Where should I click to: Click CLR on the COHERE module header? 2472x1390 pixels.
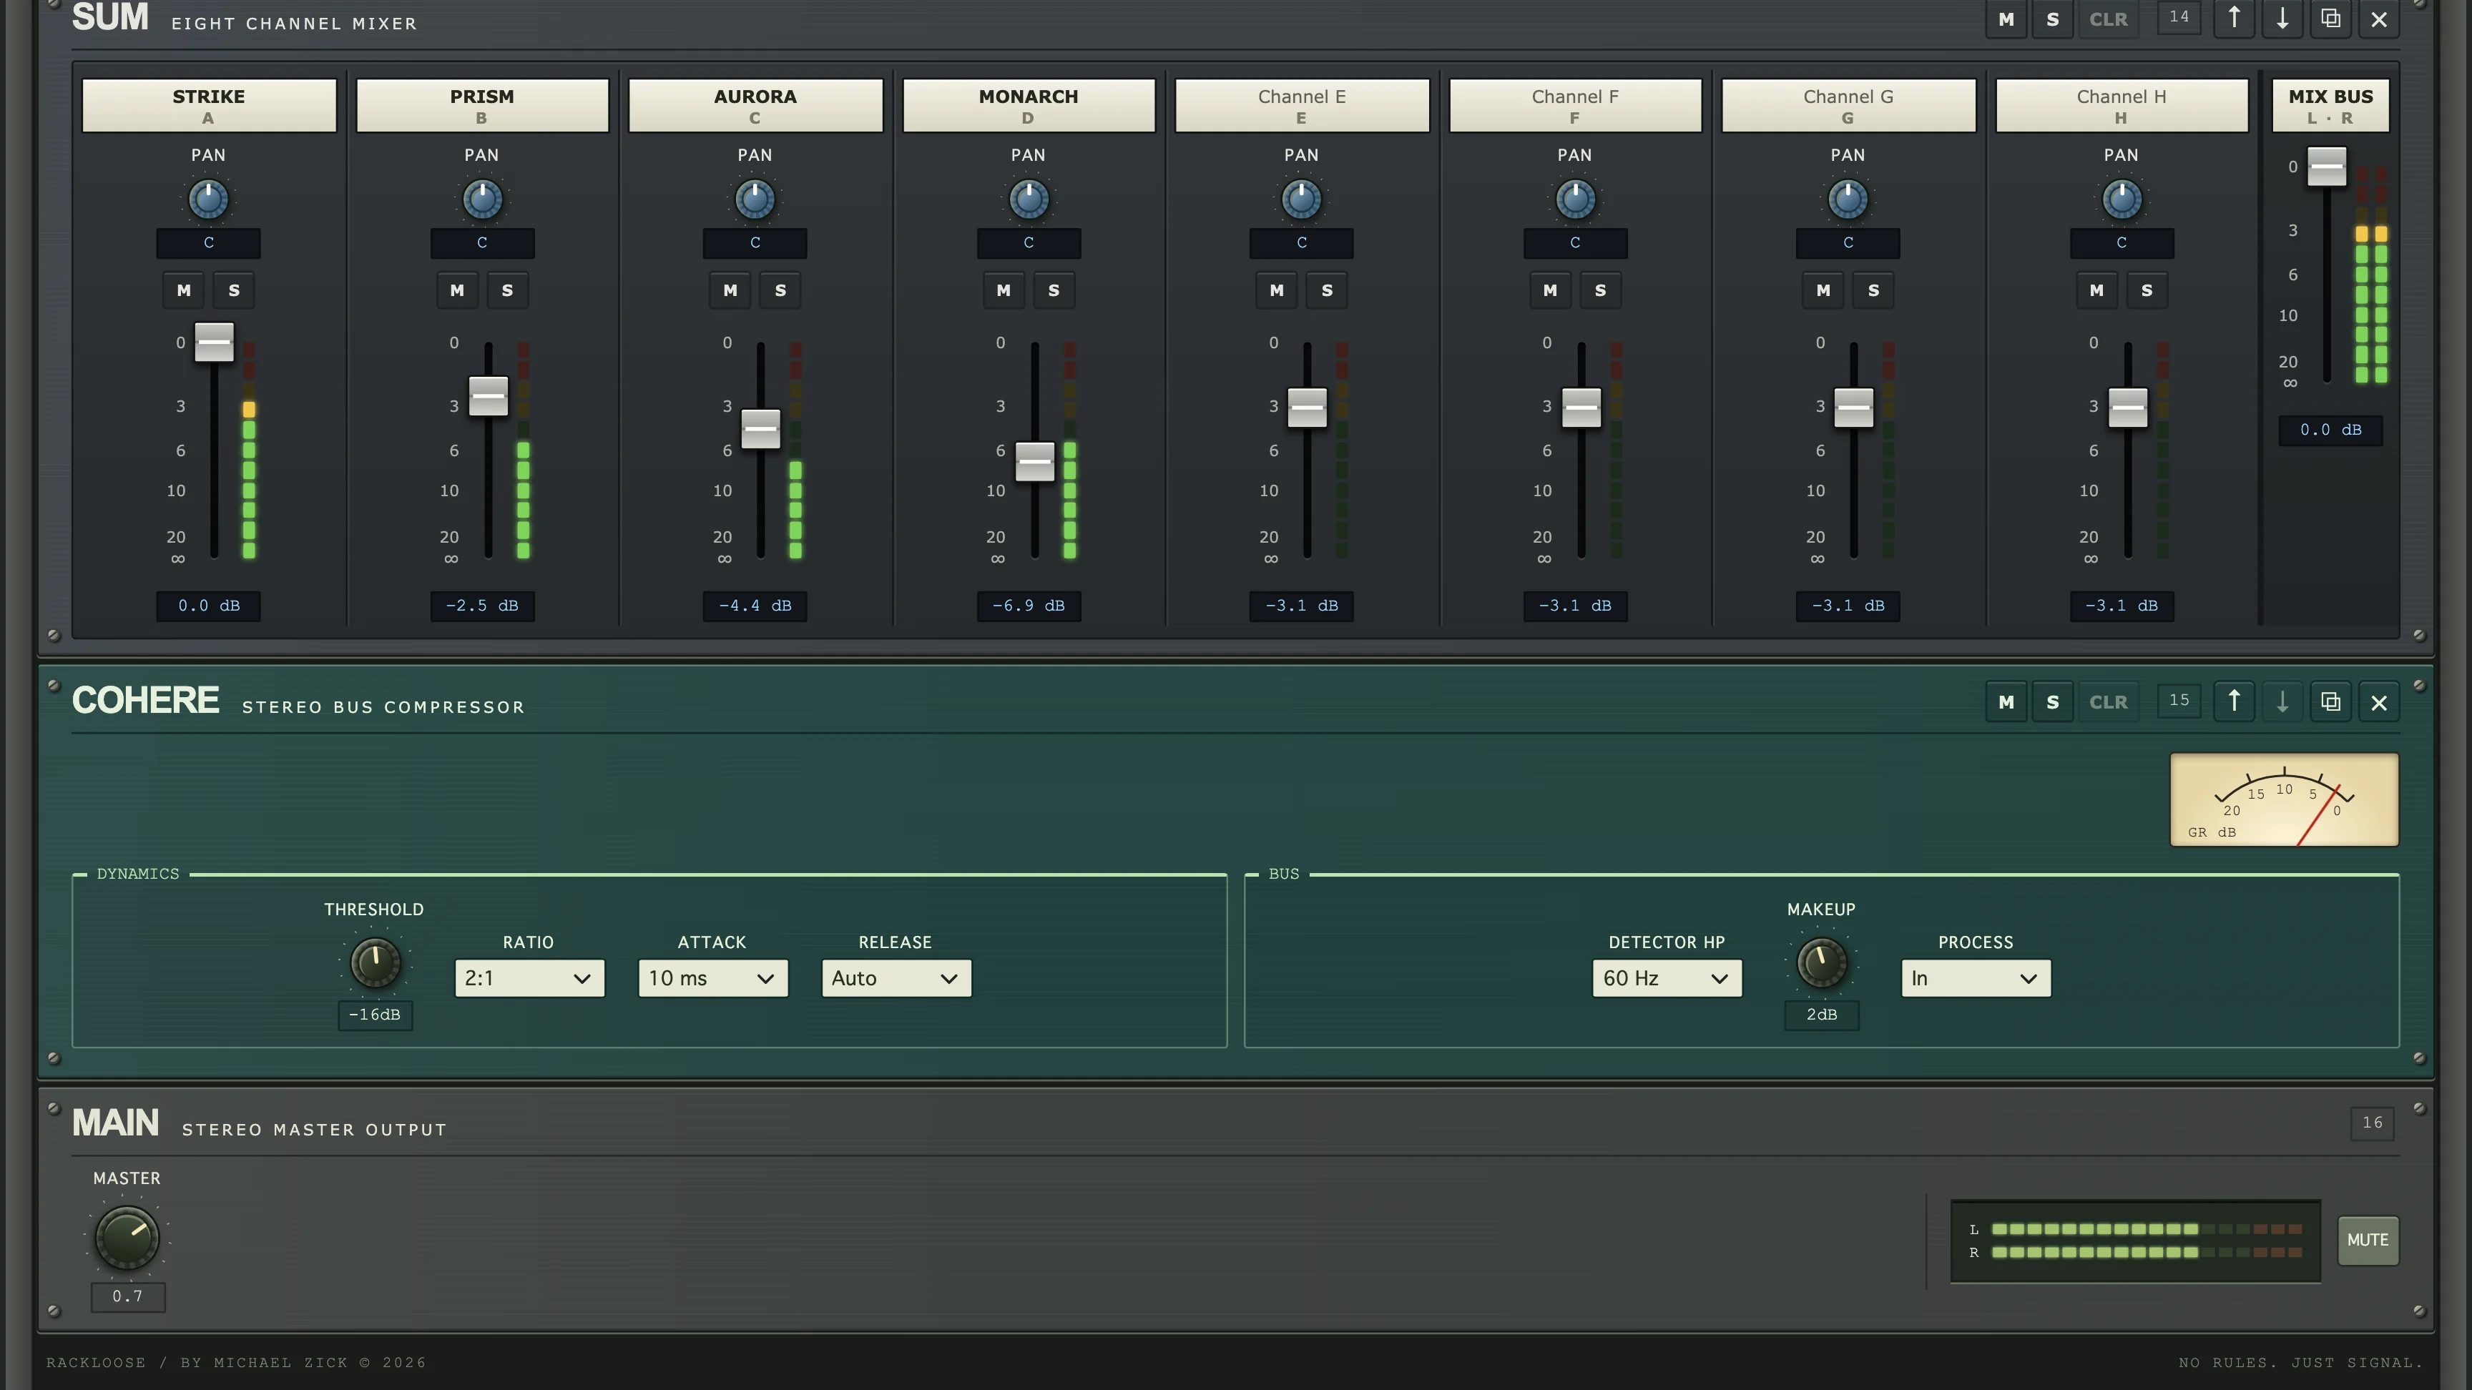2109,701
